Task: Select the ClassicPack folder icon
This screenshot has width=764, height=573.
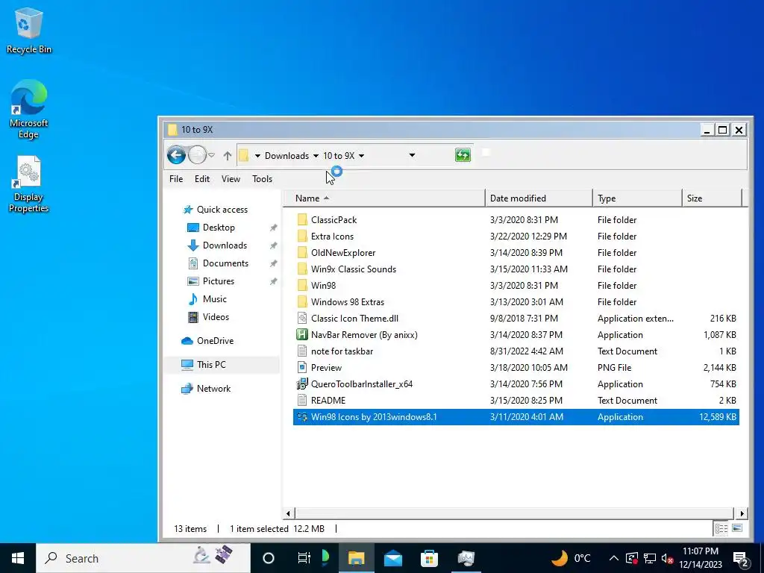Action: click(302, 220)
